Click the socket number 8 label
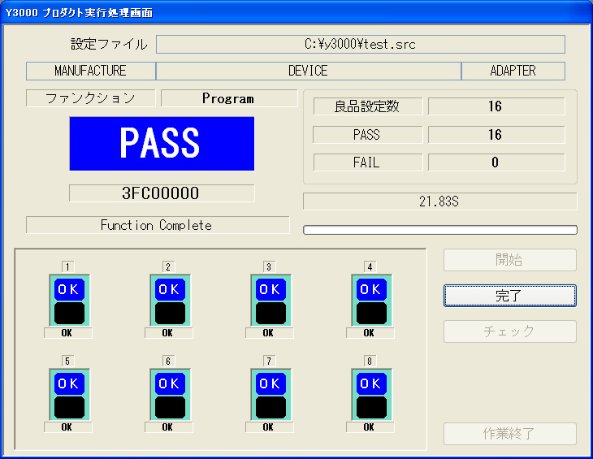Viewport: 593px width, 459px height. (370, 361)
